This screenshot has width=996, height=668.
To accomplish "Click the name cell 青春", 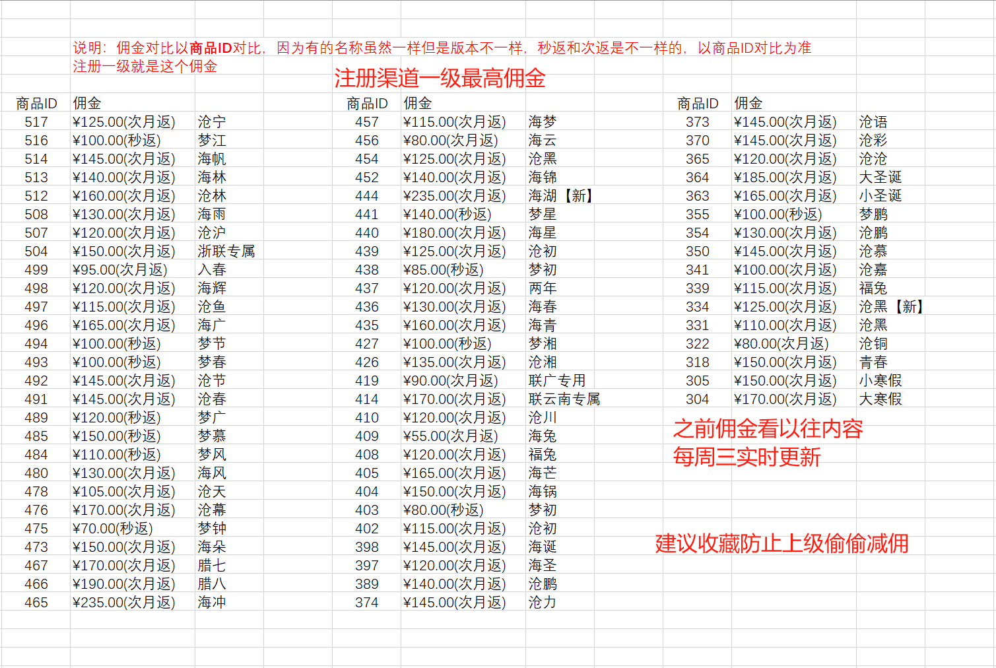I will (890, 362).
